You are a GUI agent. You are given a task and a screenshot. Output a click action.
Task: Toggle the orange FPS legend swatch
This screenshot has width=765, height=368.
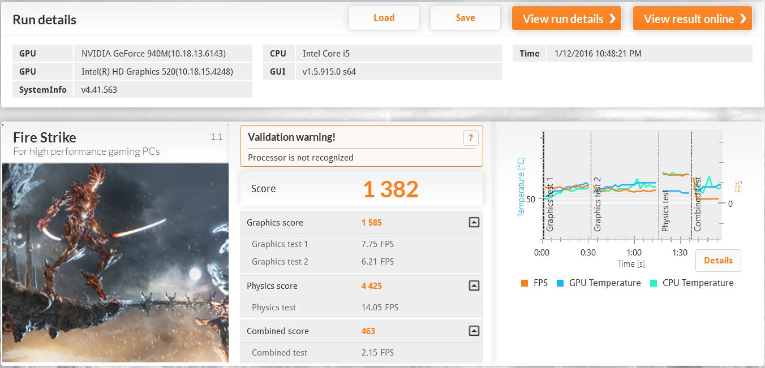click(x=525, y=283)
